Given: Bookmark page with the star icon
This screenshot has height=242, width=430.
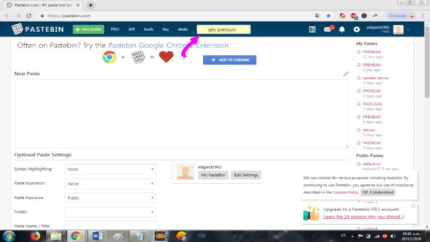Looking at the screenshot, I should tap(328, 16).
